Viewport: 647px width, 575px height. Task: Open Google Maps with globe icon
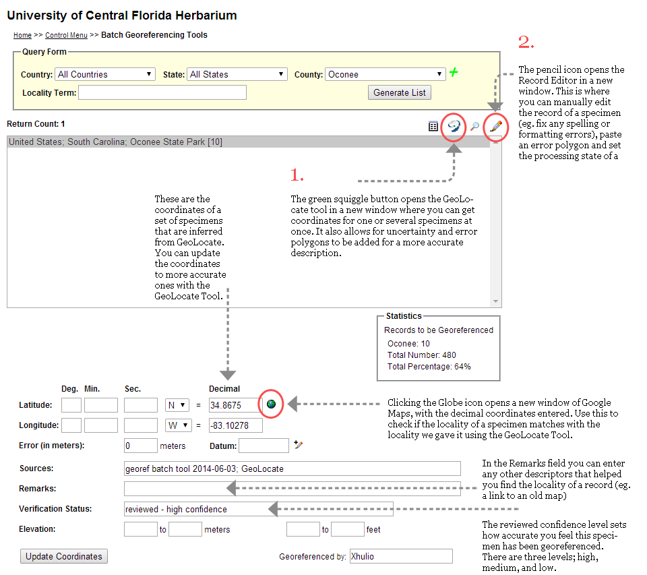(271, 404)
